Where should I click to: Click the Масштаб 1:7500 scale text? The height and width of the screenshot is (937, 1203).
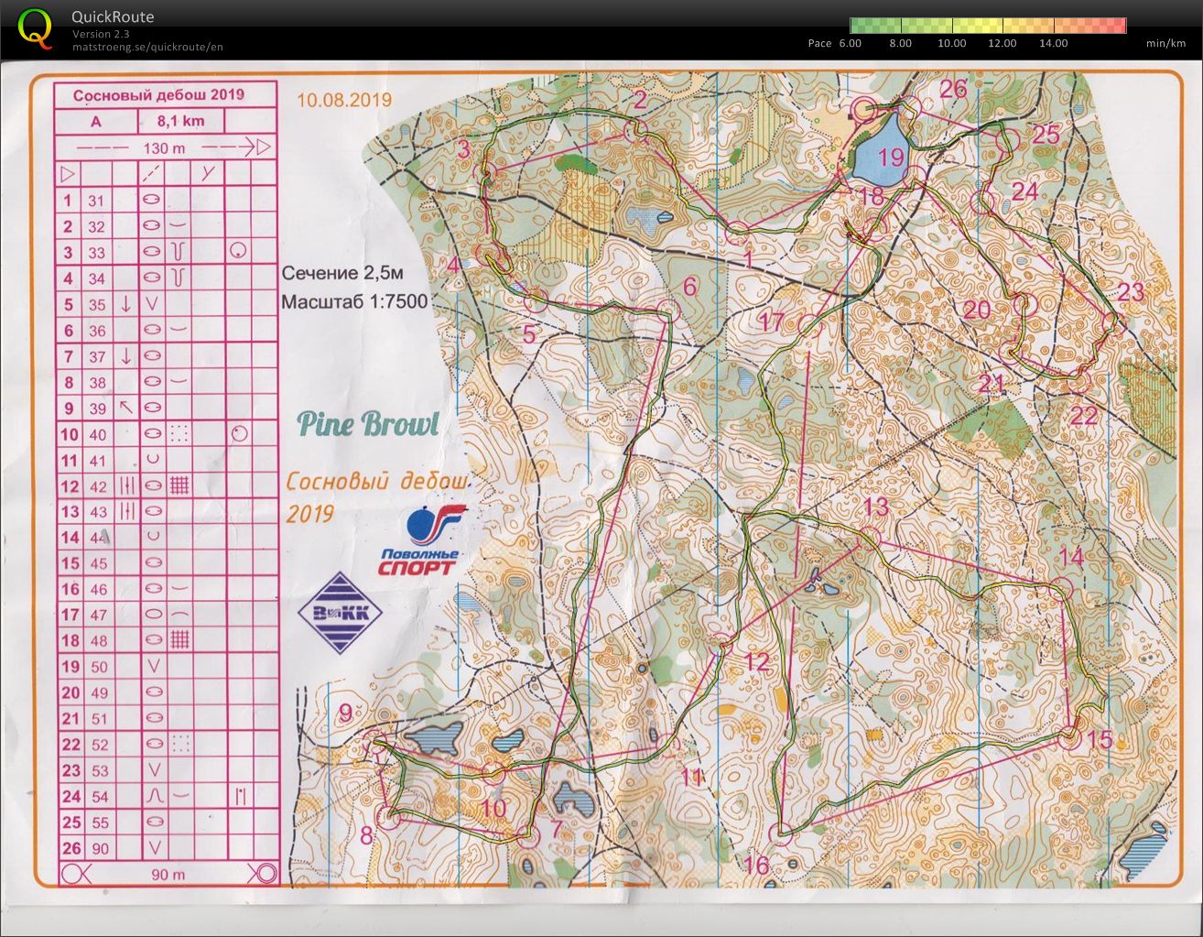354,301
